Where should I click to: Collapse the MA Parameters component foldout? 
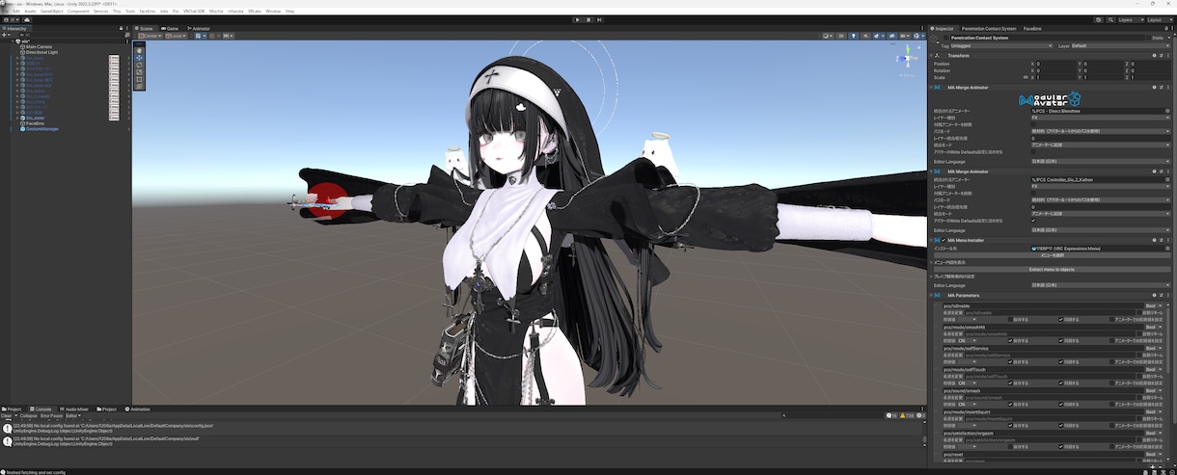tap(933, 295)
